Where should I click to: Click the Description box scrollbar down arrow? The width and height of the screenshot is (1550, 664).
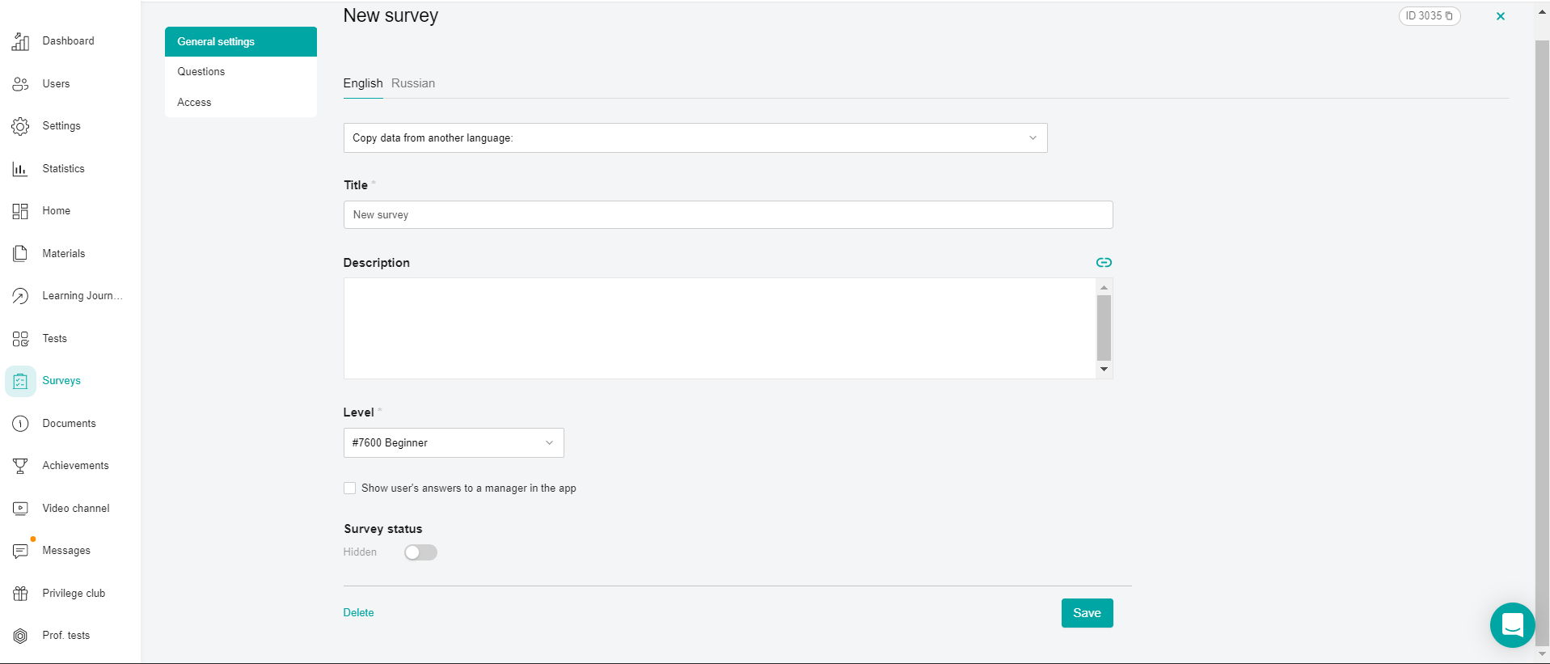(x=1104, y=370)
